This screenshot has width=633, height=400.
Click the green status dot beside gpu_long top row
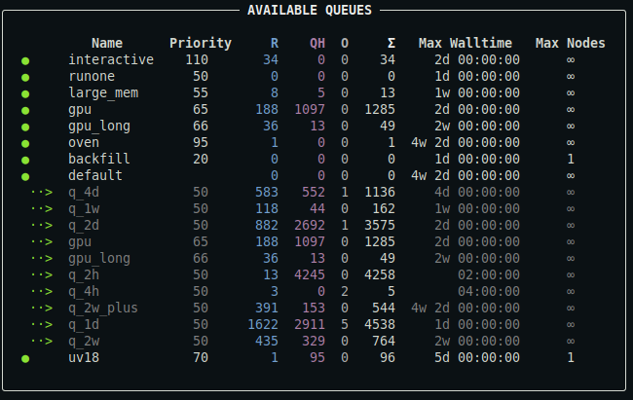point(25,127)
